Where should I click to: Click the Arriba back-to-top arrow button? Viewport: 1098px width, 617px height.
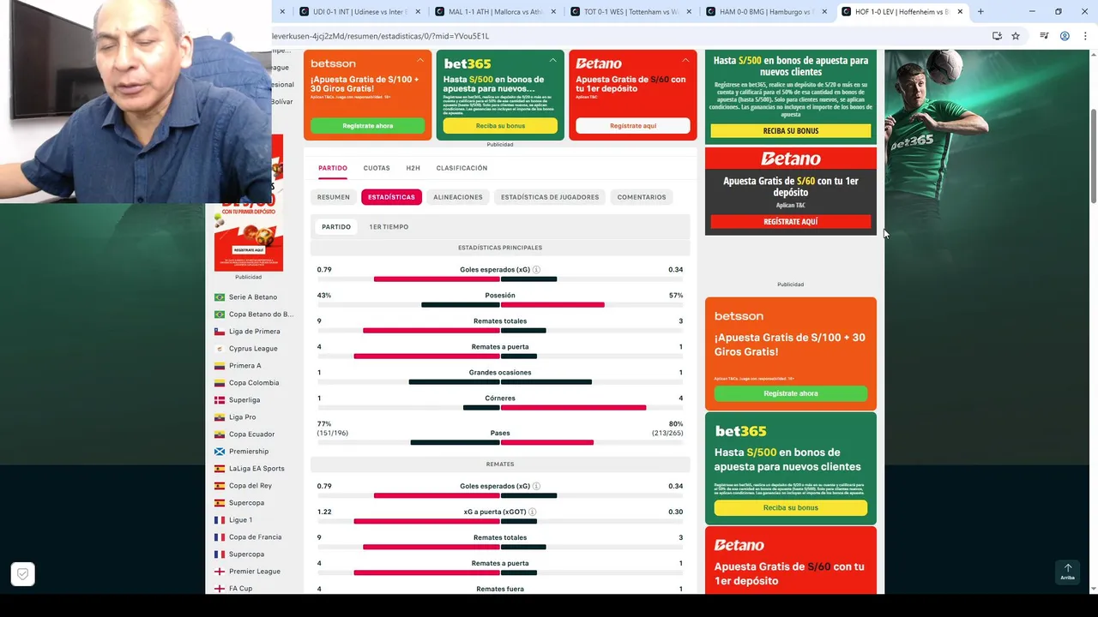click(x=1067, y=572)
